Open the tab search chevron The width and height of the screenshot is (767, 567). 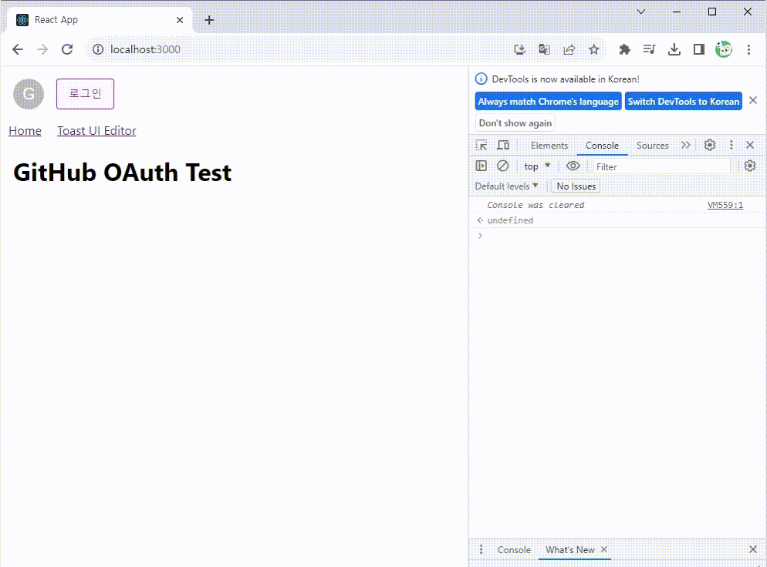pos(640,12)
